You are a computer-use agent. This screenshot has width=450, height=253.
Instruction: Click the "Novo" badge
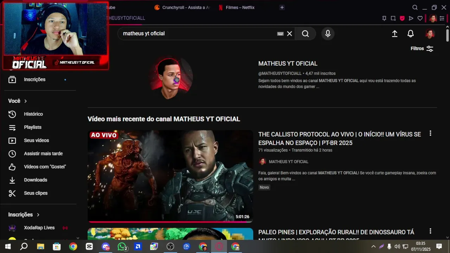(264, 187)
